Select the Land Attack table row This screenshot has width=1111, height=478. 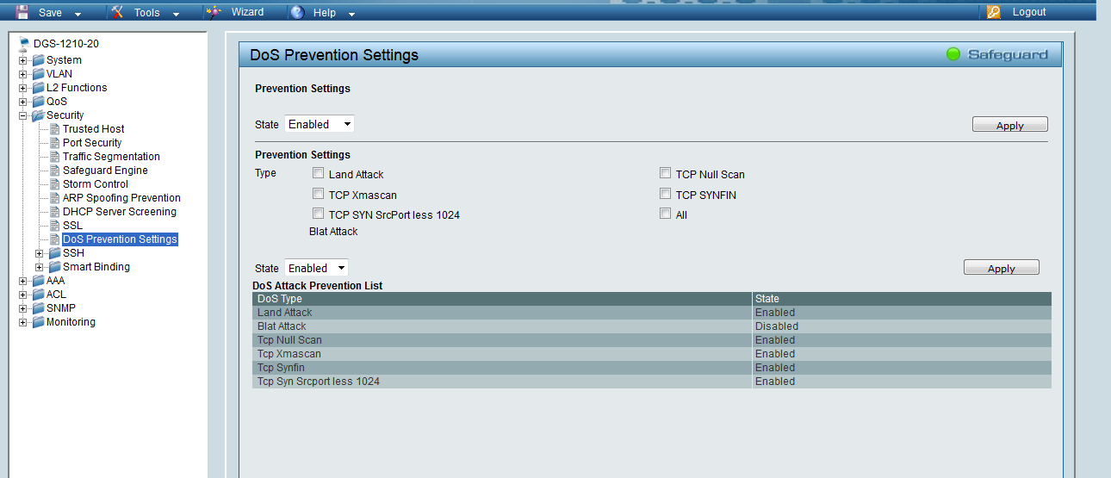pyautogui.click(x=652, y=313)
